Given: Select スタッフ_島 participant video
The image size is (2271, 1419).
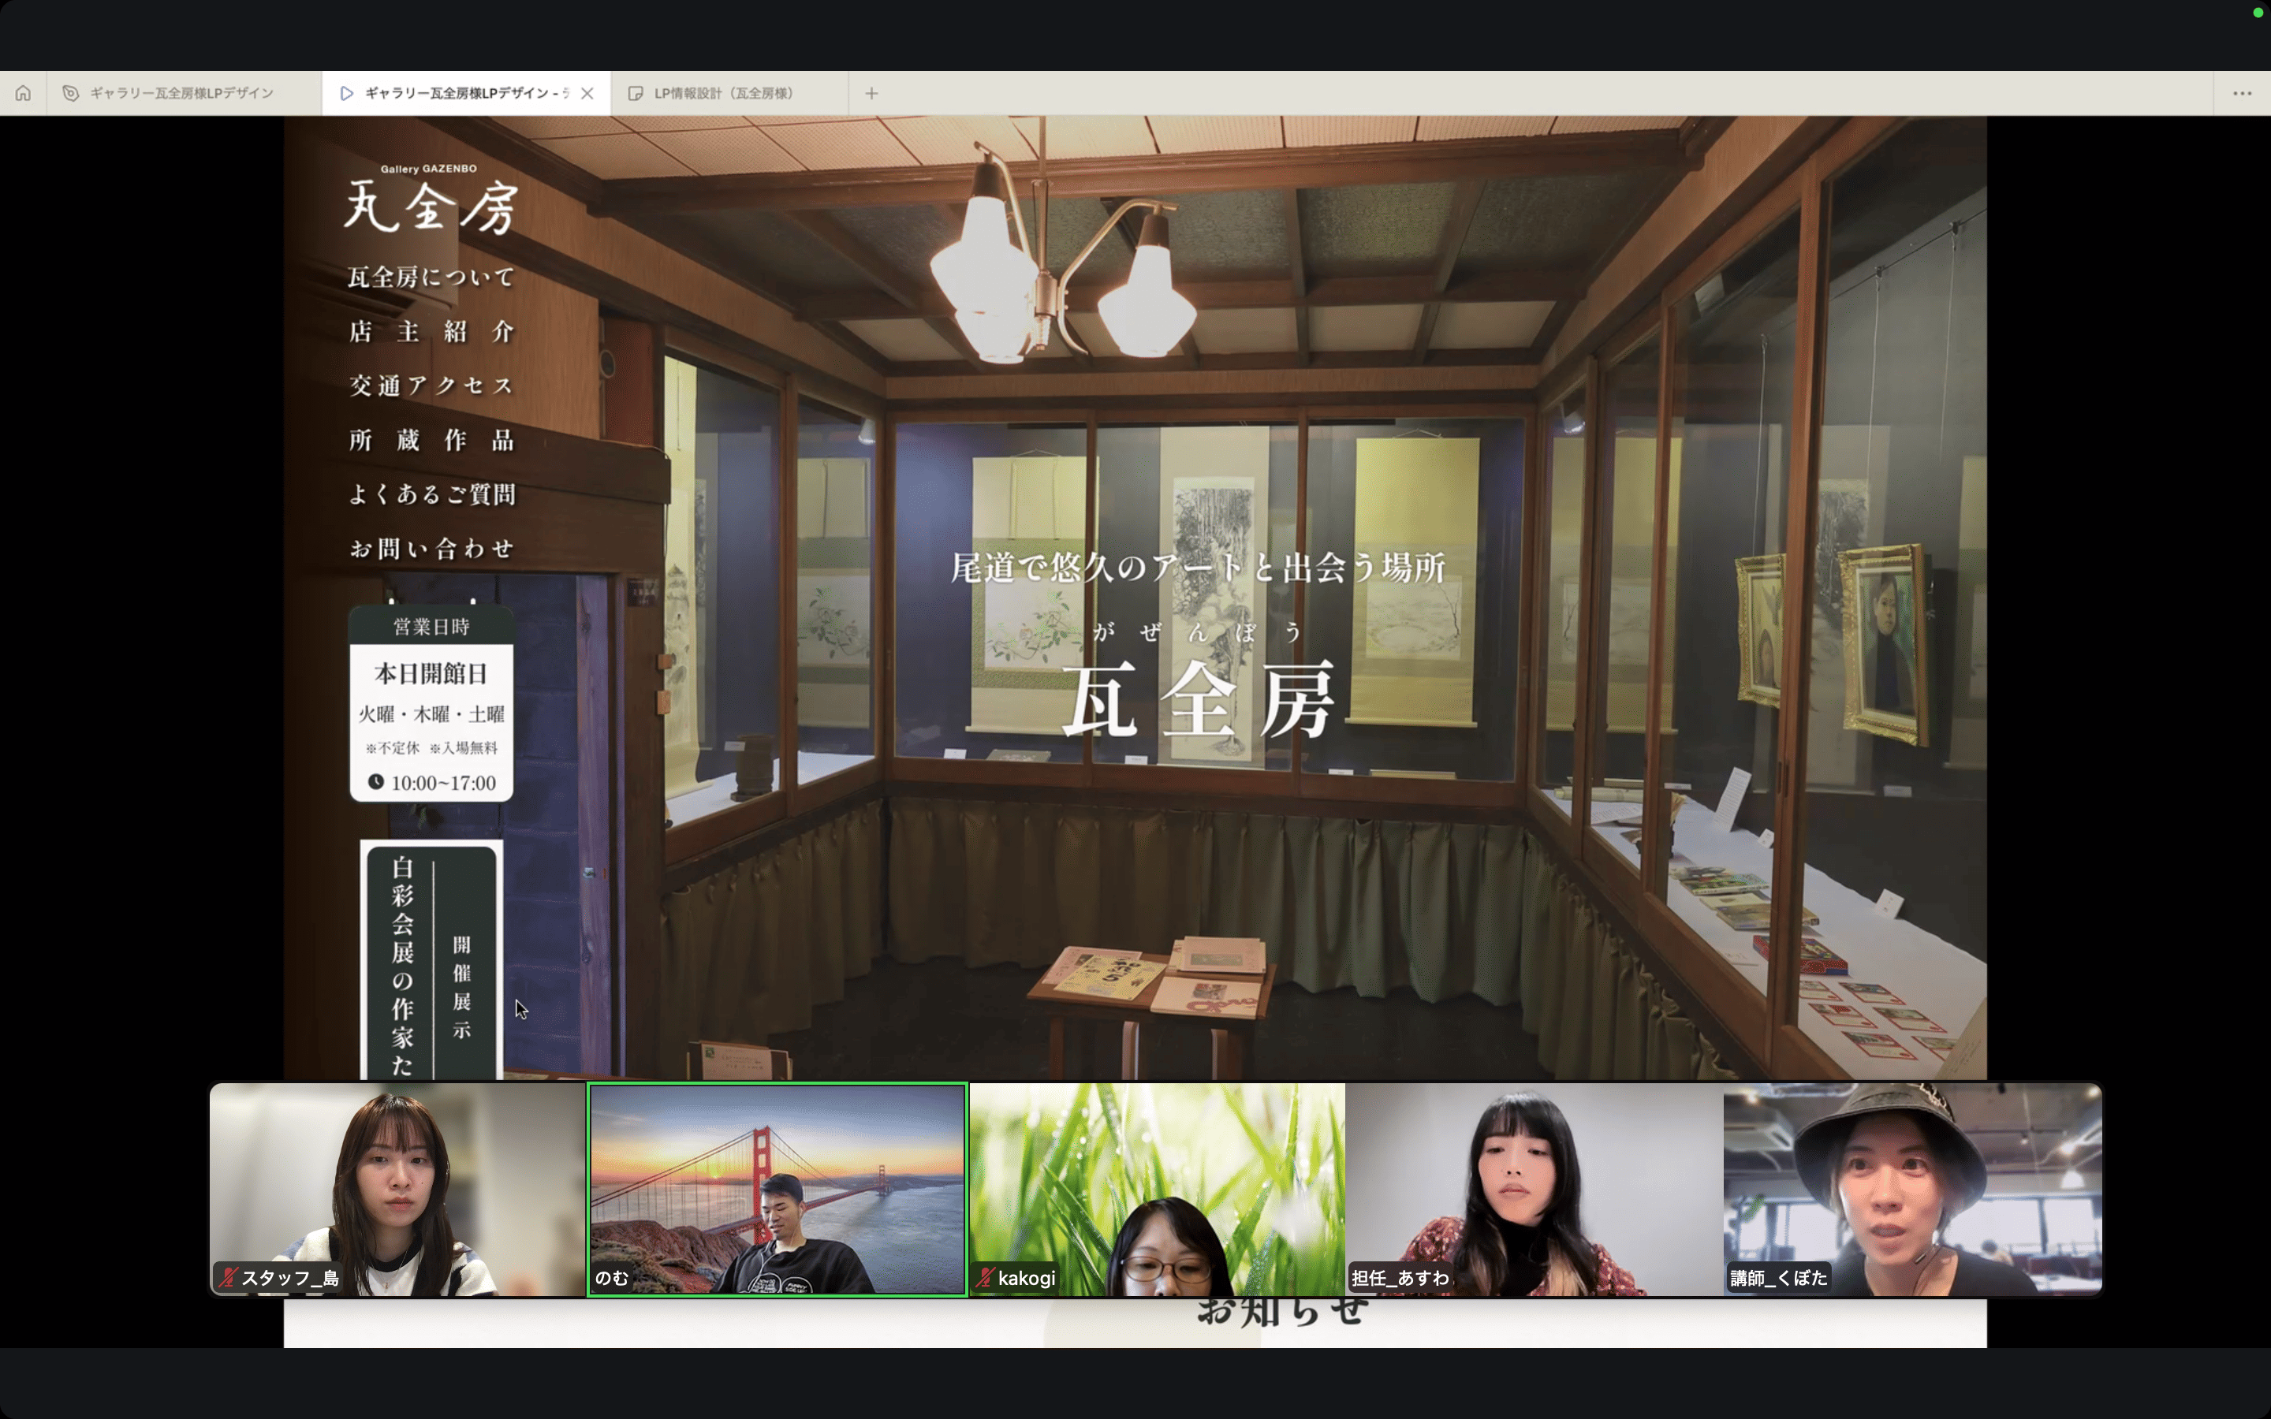Looking at the screenshot, I should click(397, 1189).
